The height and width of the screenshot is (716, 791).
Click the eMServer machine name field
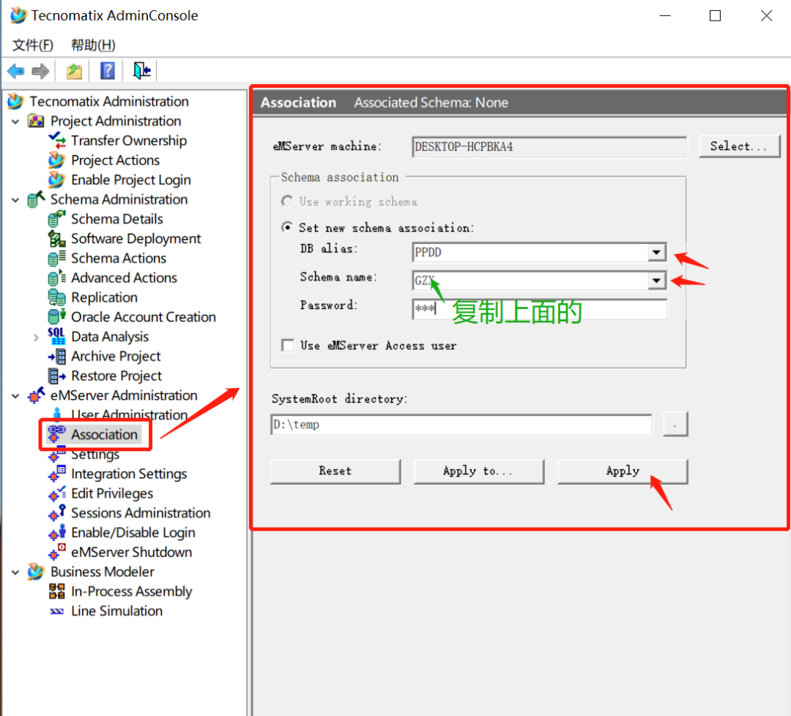(x=549, y=146)
